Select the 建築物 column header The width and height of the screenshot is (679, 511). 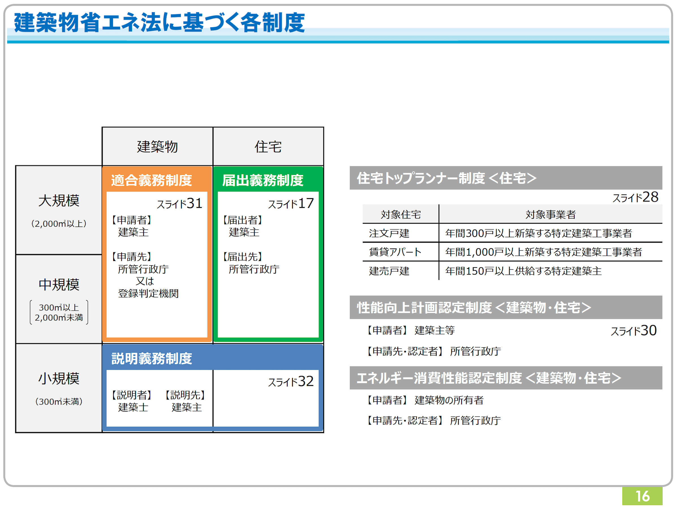click(x=158, y=147)
